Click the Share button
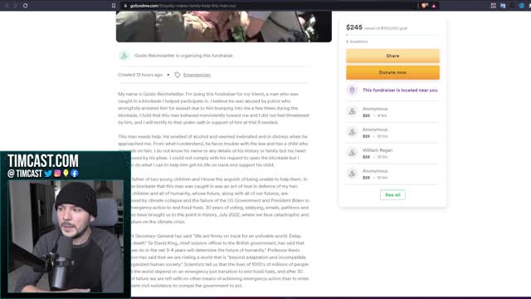 392,56
